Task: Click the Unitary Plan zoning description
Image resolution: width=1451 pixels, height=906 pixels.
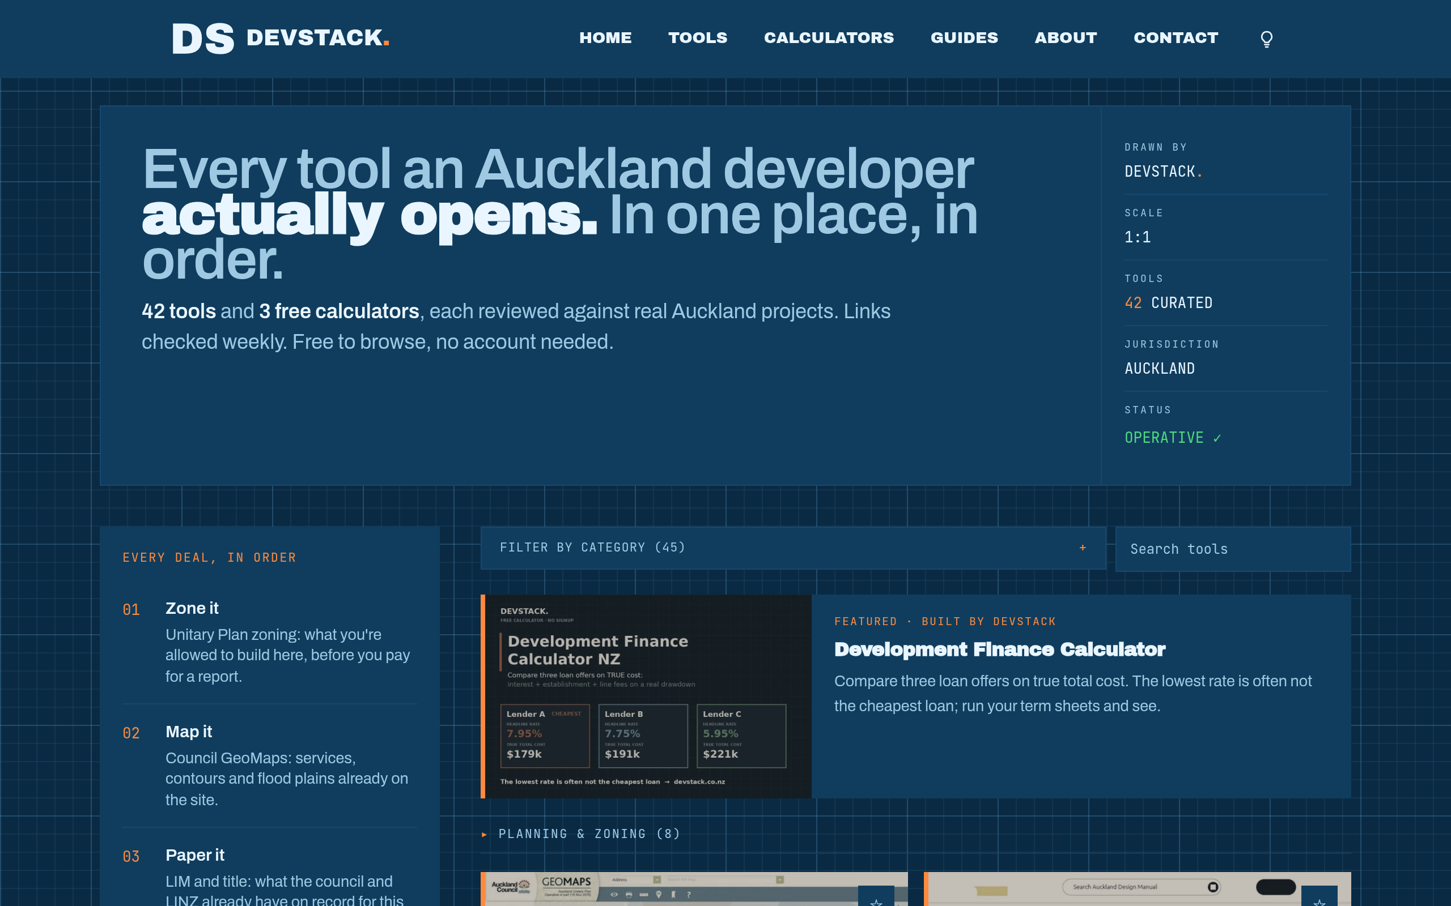Action: tap(288, 656)
